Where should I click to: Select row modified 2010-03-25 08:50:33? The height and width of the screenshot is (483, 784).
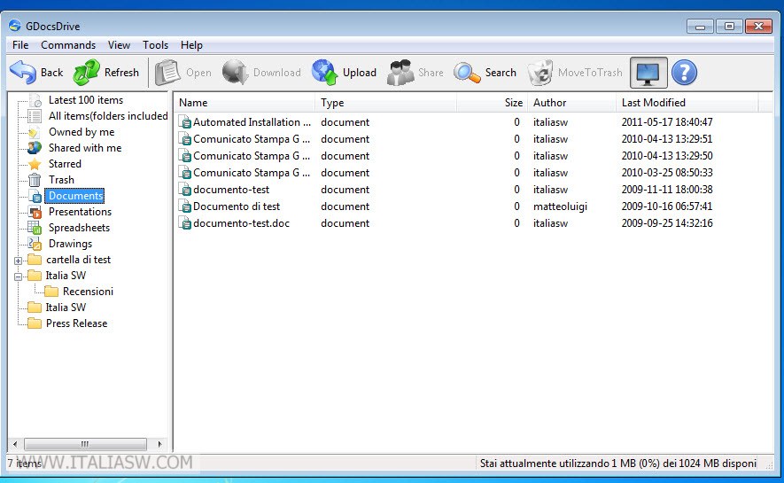[x=473, y=173]
